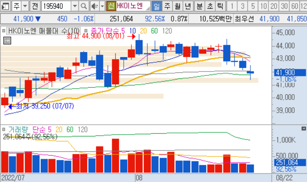Choose interval 3 button
Screen dimensions: 307x182
pos(243,6)
